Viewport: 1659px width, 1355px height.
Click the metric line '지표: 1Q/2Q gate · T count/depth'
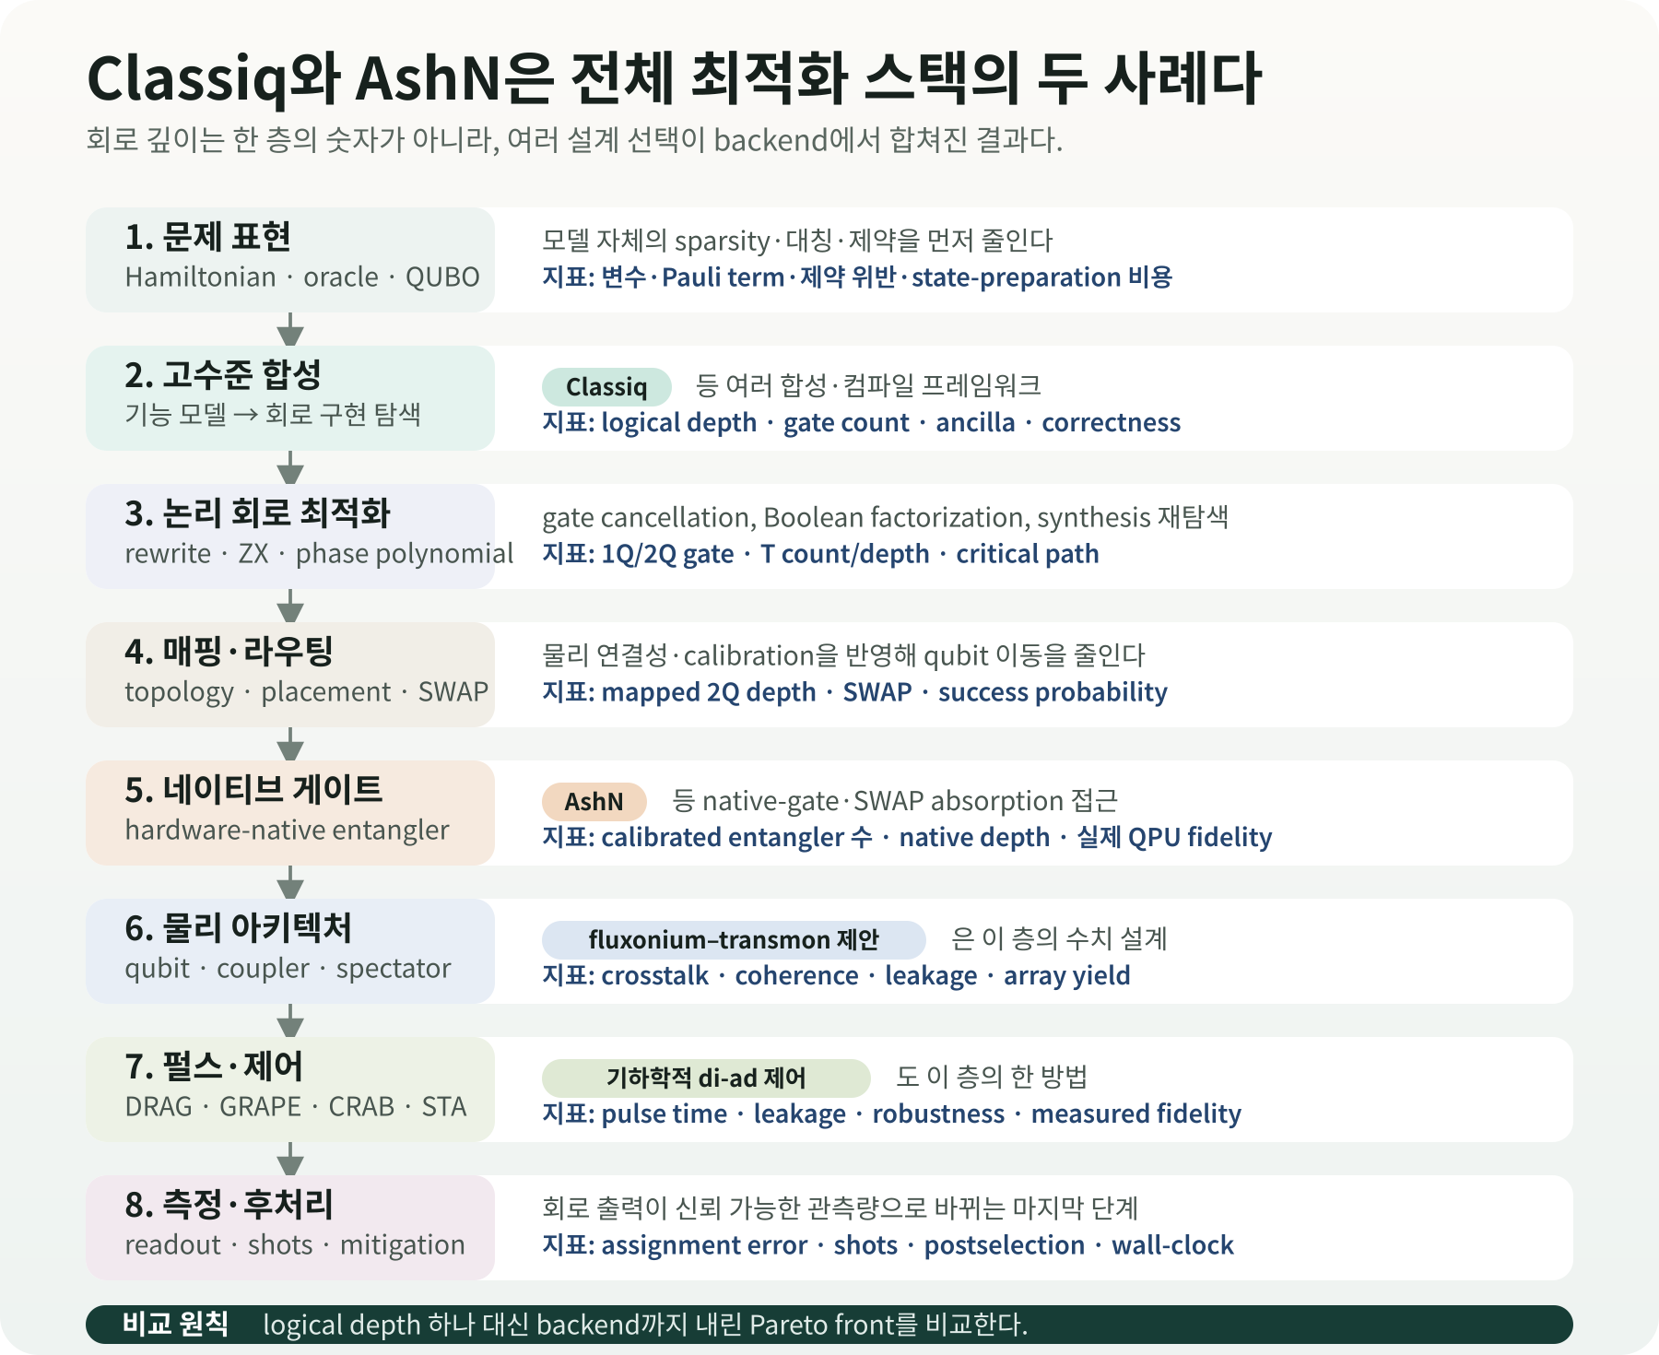point(820,554)
